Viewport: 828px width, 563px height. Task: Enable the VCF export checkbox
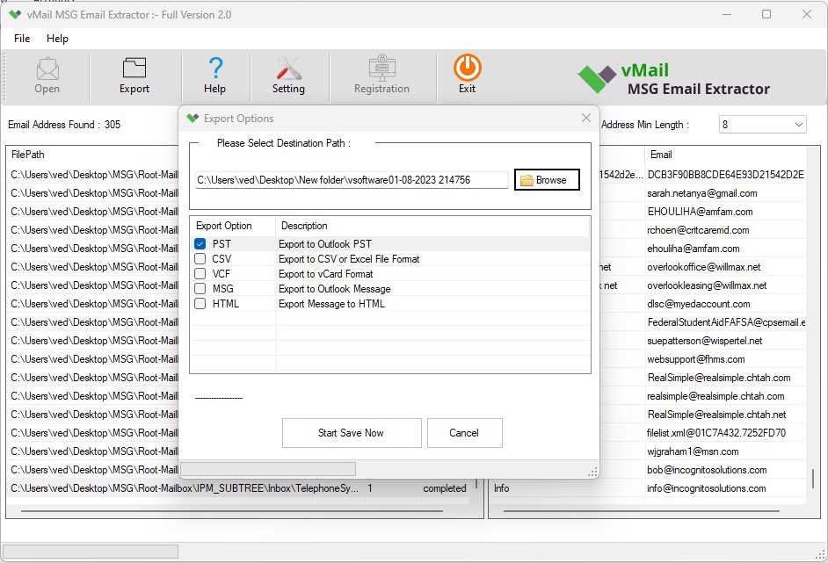coord(200,273)
